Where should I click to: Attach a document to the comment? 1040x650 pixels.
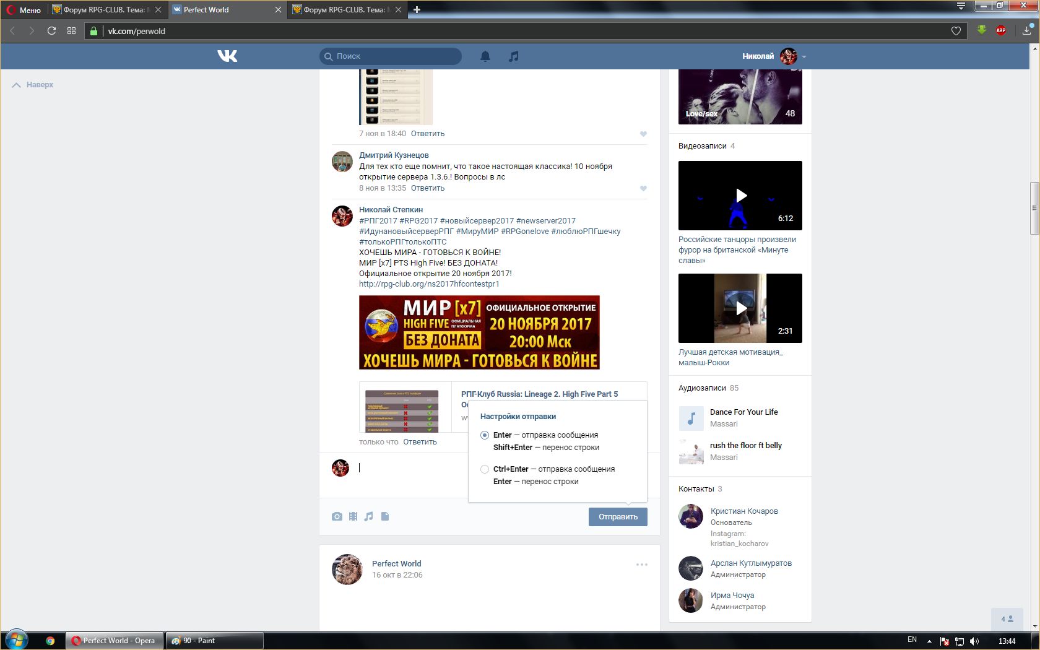point(385,516)
